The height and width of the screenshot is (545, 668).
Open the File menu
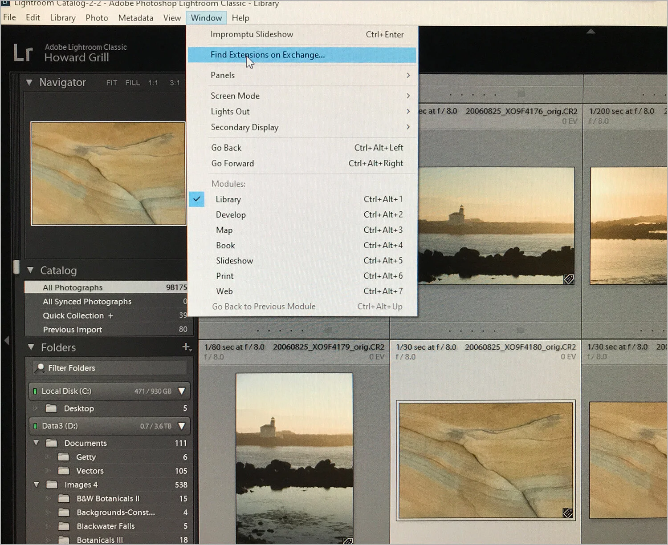(9, 17)
